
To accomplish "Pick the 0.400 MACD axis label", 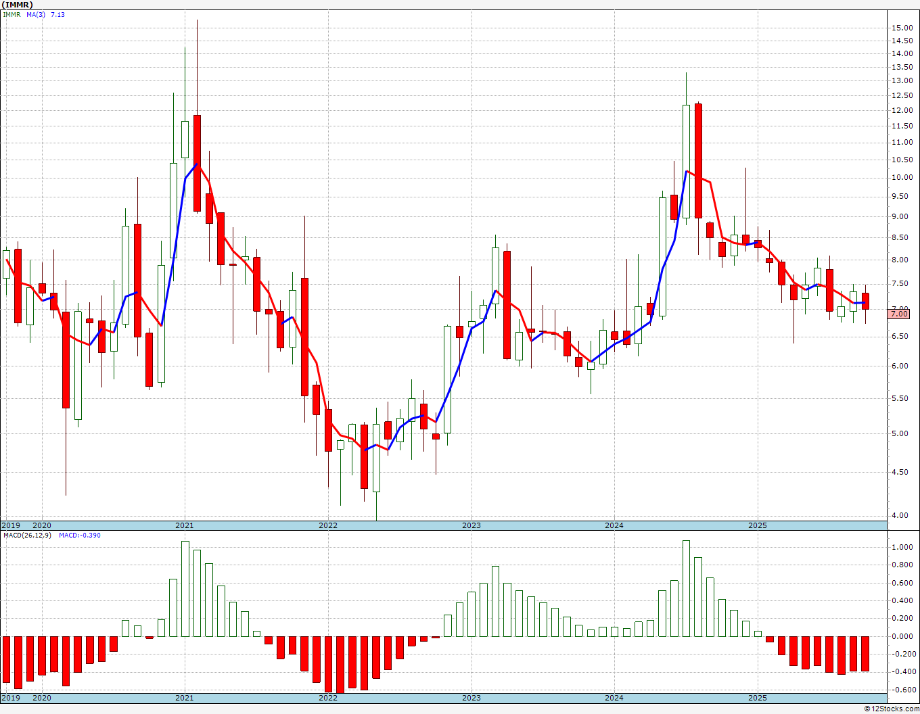I will 903,600.
